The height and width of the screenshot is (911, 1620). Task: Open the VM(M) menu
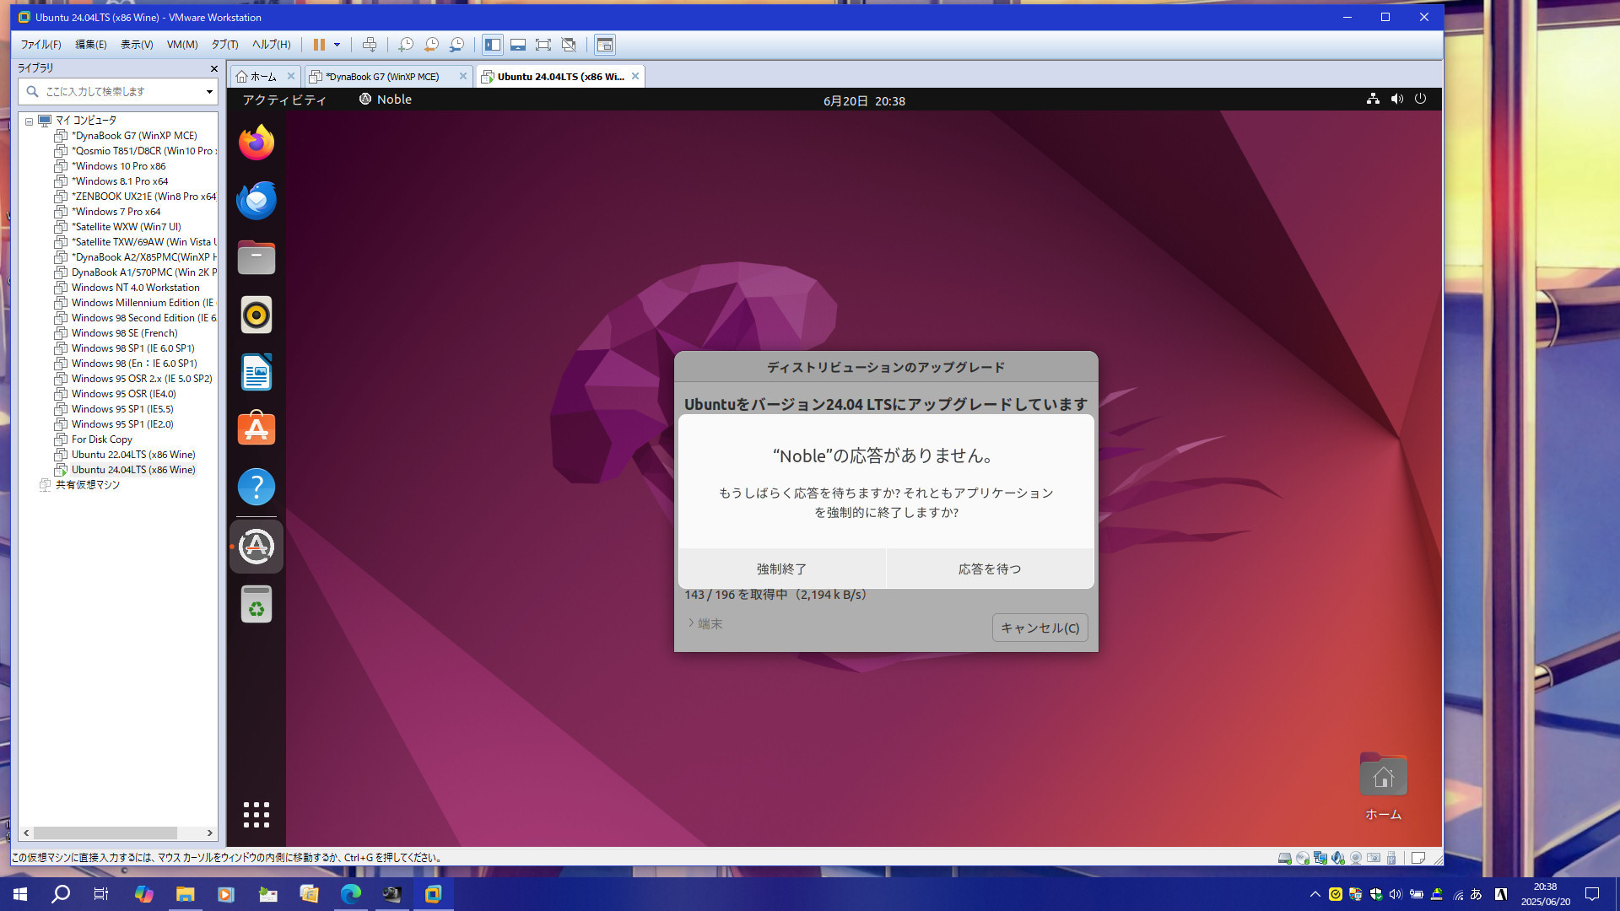click(182, 45)
